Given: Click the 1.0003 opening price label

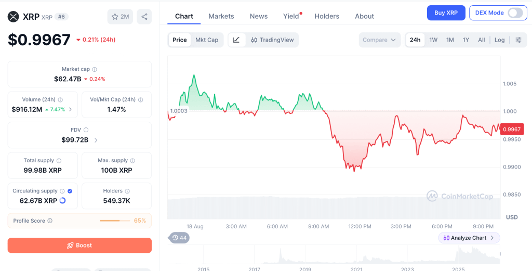Looking at the screenshot, I should point(179,111).
